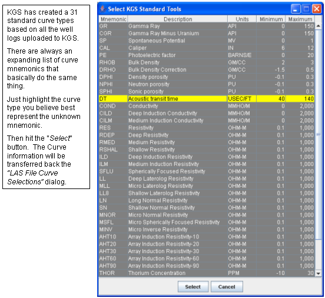Click the Mnemonic column header
The image size is (325, 298).
[113, 19]
